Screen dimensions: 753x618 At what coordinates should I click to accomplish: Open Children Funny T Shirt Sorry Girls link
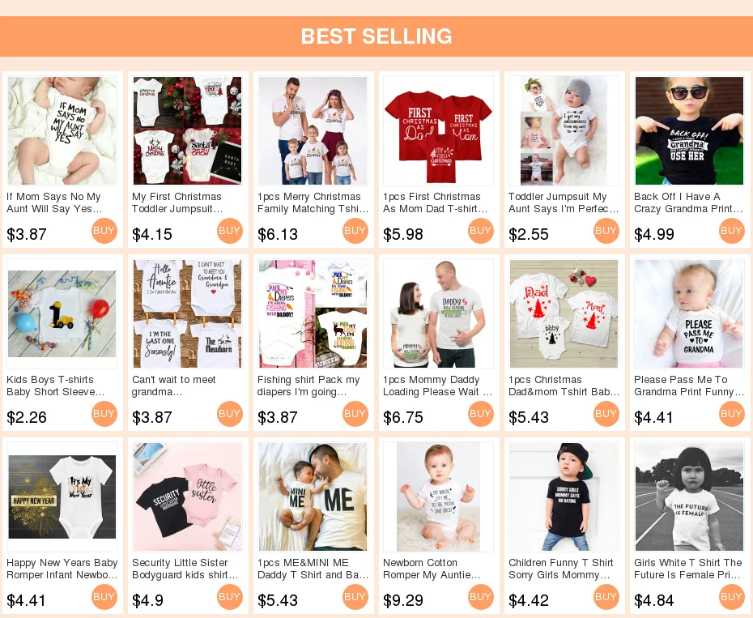(x=560, y=569)
